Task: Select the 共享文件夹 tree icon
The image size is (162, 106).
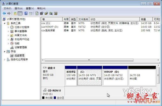Action: [12, 35]
